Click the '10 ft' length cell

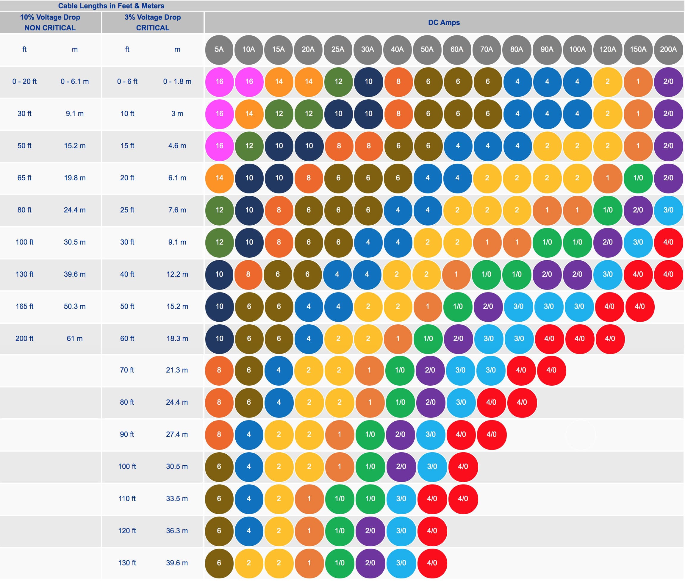[127, 114]
